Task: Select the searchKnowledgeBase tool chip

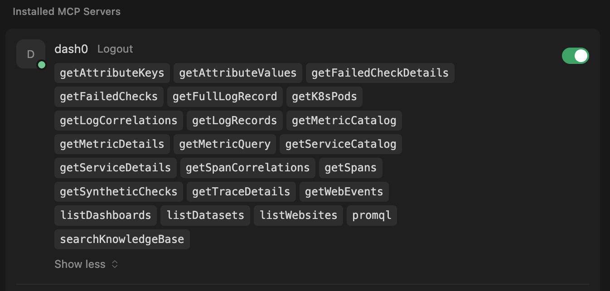Action: pos(122,239)
